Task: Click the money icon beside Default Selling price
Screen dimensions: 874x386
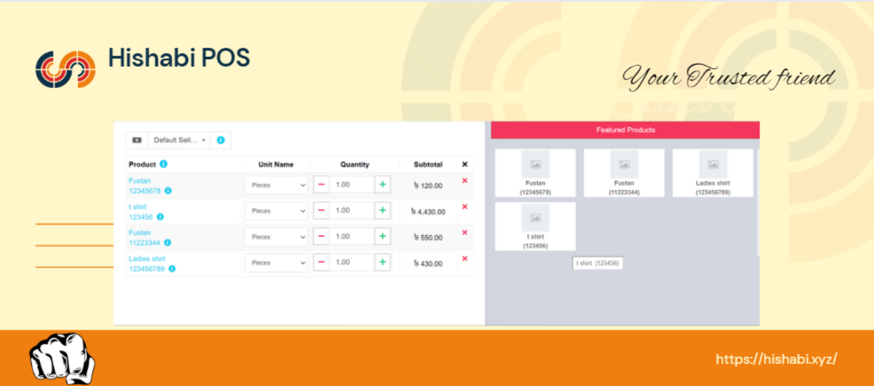Action: pyautogui.click(x=137, y=140)
